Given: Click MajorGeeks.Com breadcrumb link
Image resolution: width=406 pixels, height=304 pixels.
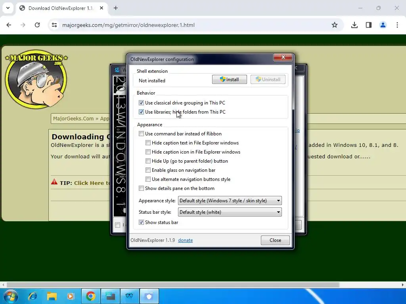Looking at the screenshot, I should [x=73, y=119].
